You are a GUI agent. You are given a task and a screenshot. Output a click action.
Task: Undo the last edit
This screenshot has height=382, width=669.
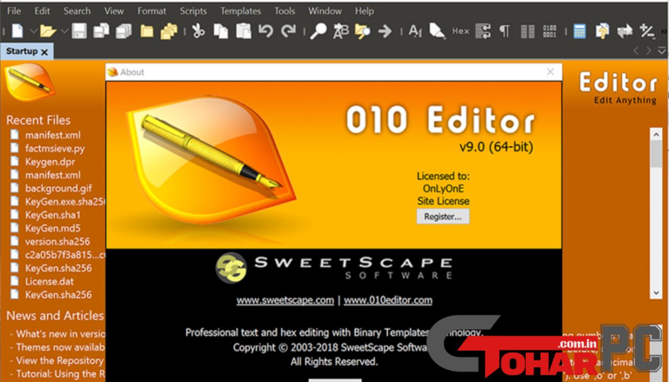tap(266, 31)
